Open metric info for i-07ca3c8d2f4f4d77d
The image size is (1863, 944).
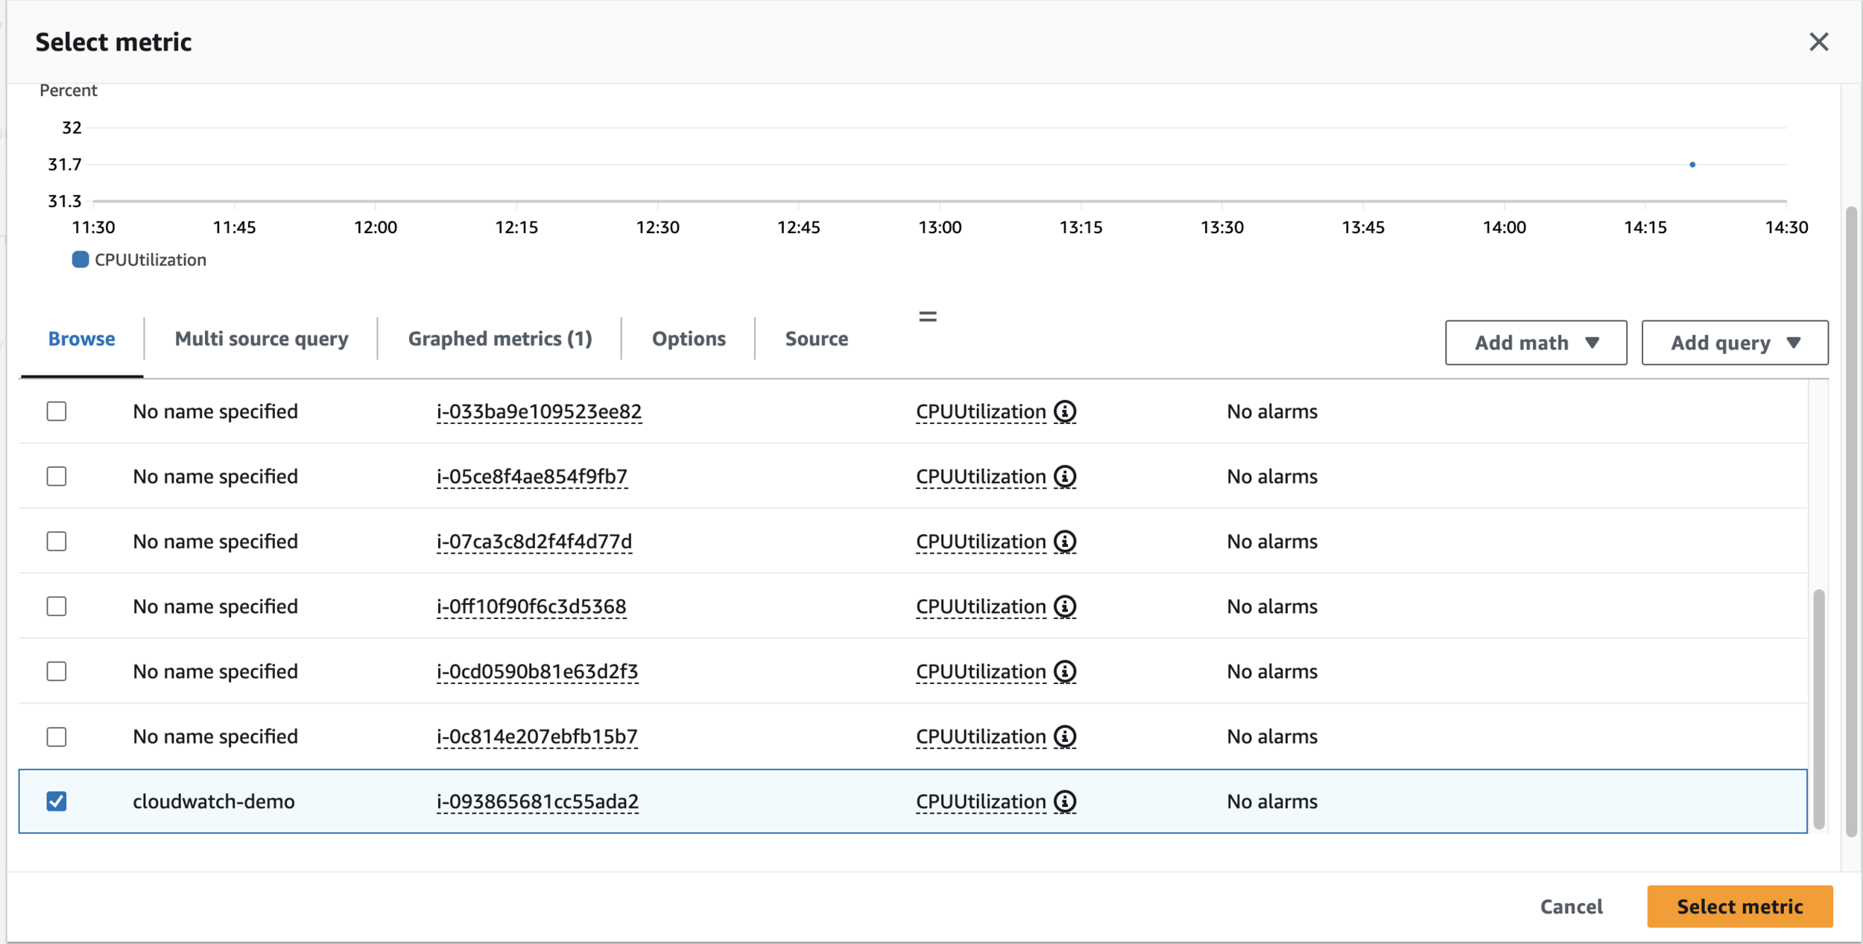1065,542
